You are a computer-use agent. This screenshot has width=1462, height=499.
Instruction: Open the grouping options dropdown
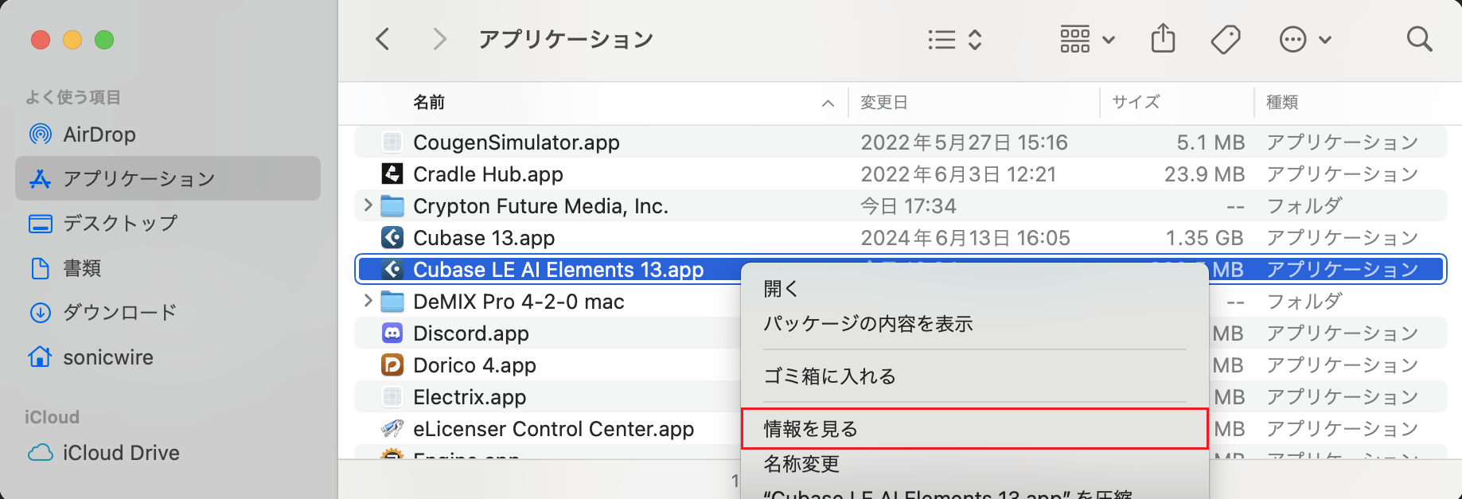(x=1087, y=39)
